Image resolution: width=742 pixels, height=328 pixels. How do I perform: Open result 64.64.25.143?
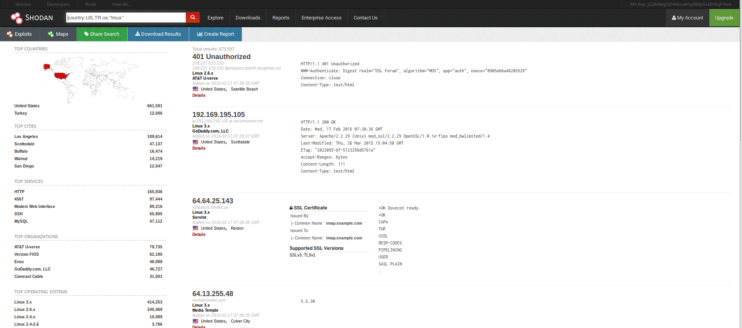[213, 201]
